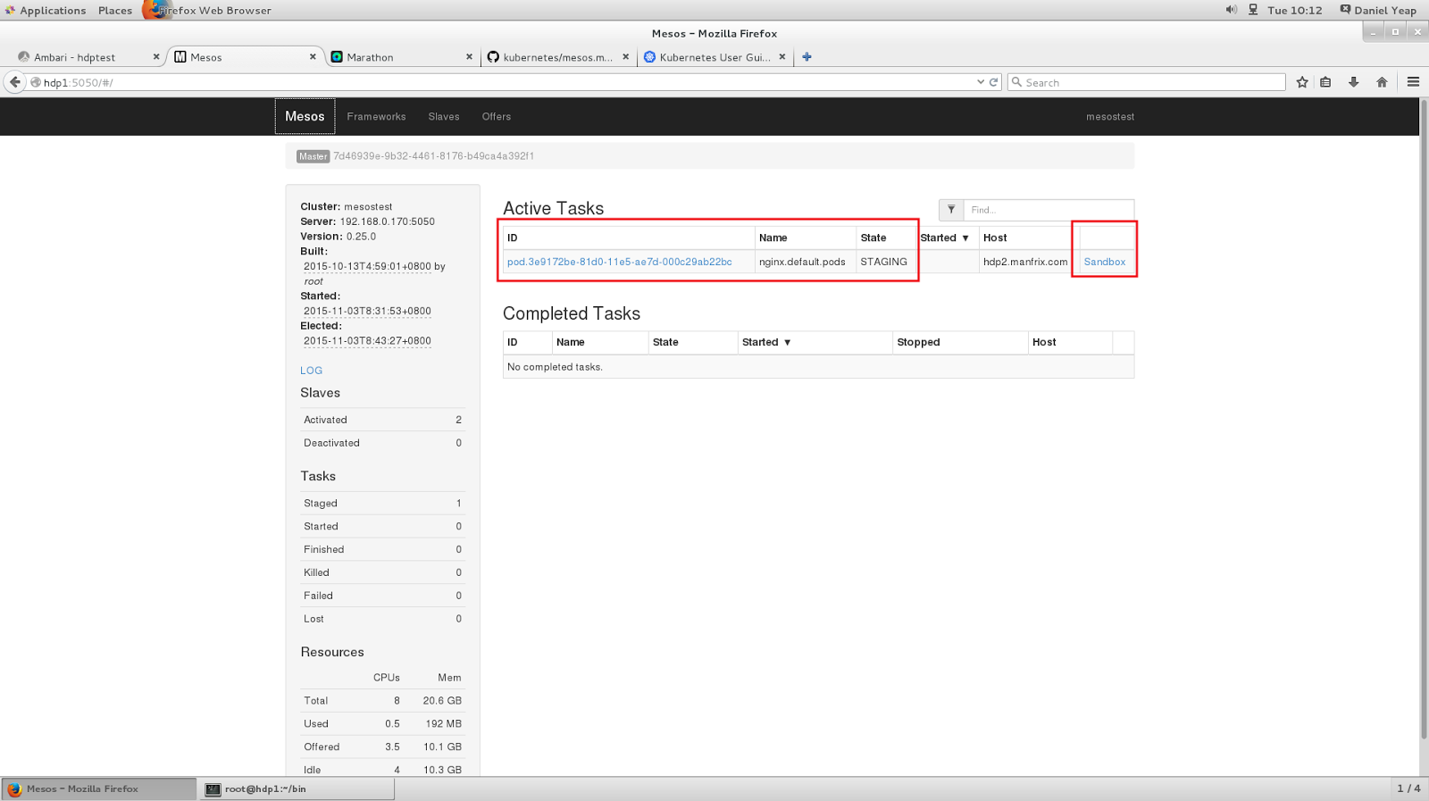1429x801 pixels.
Task: Click the Master ID 7d46939e text
Action: [x=433, y=156]
